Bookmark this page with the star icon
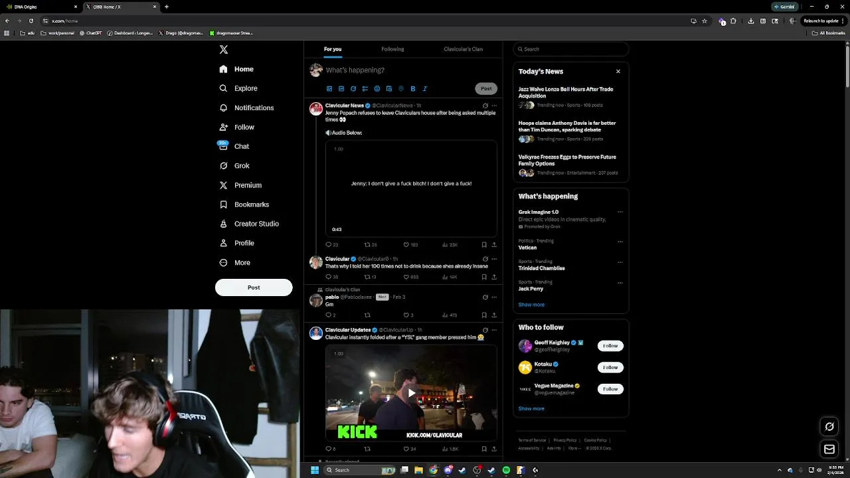The width and height of the screenshot is (850, 478). click(705, 21)
